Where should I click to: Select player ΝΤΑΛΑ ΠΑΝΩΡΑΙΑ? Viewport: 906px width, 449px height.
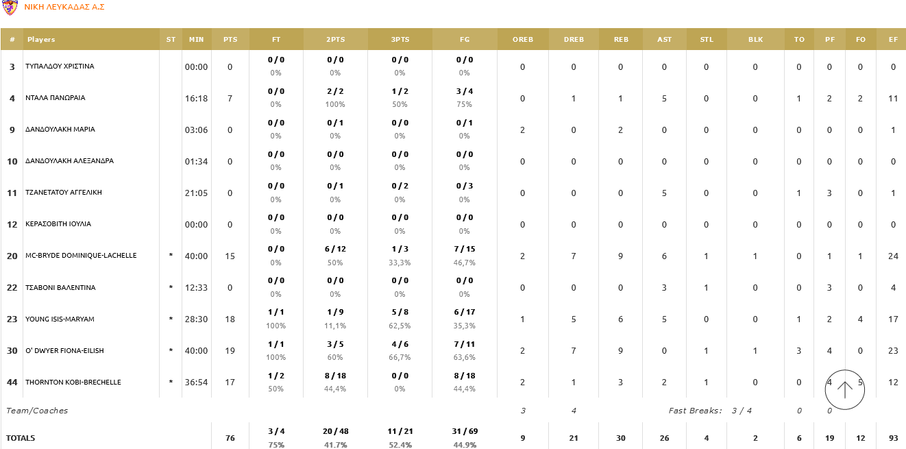point(55,98)
